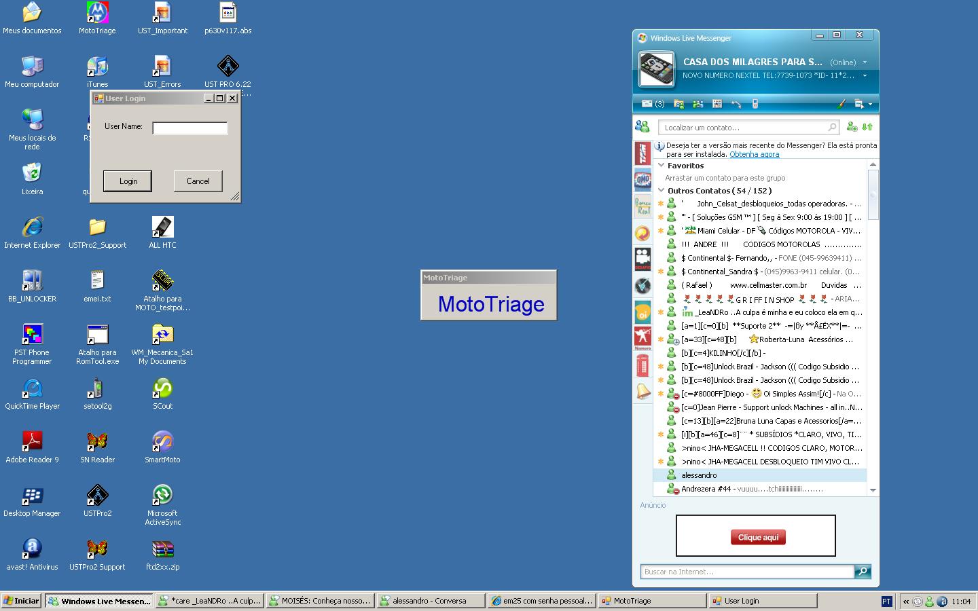Open the email inbox icon showing (3)
978x611 pixels.
tap(653, 104)
